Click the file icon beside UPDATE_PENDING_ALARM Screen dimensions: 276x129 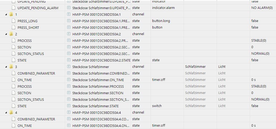pos(13,8)
